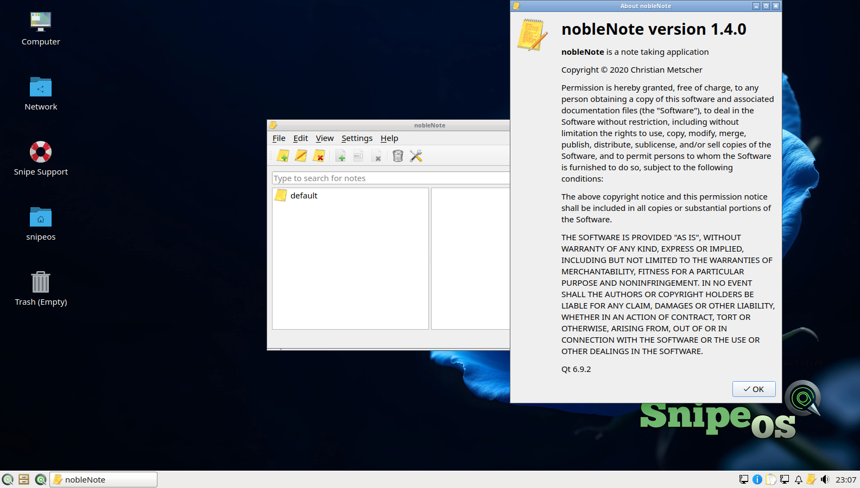Focus the 'Type to search for notes' field
Image resolution: width=860 pixels, height=488 pixels.
click(x=391, y=178)
